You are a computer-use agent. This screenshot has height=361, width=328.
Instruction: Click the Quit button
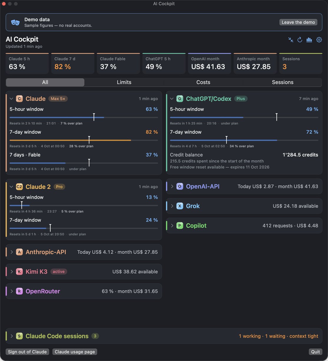click(315, 352)
